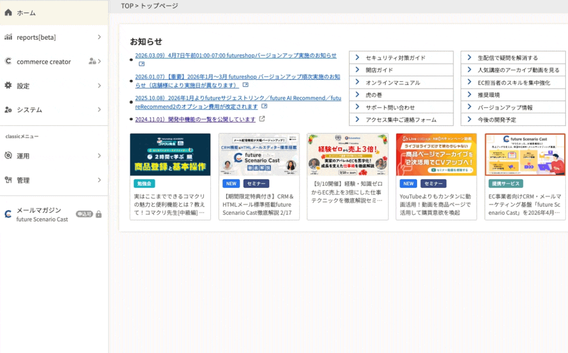Viewport: 568px width, 353px height.
Task: Click external link icon after 2024.11.01 notice
Action: pos(262,119)
